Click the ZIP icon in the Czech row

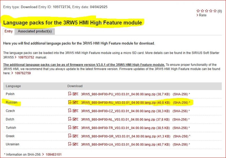(x=70, y=111)
